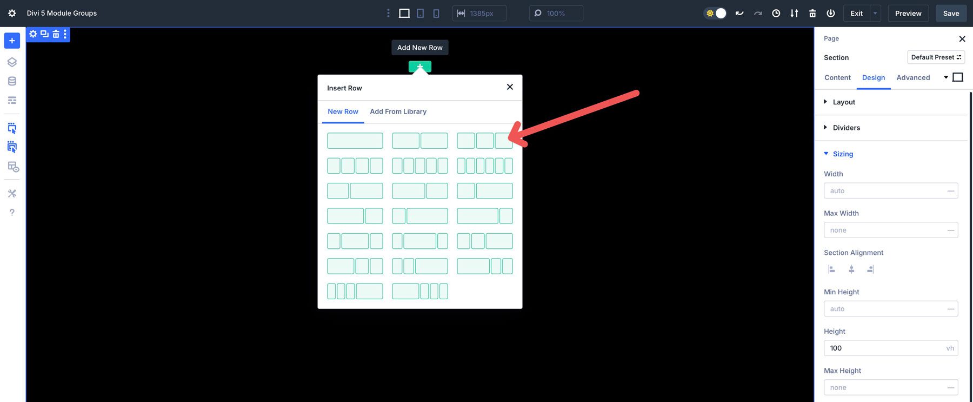
Task: Align section to the right
Action: [x=870, y=269]
